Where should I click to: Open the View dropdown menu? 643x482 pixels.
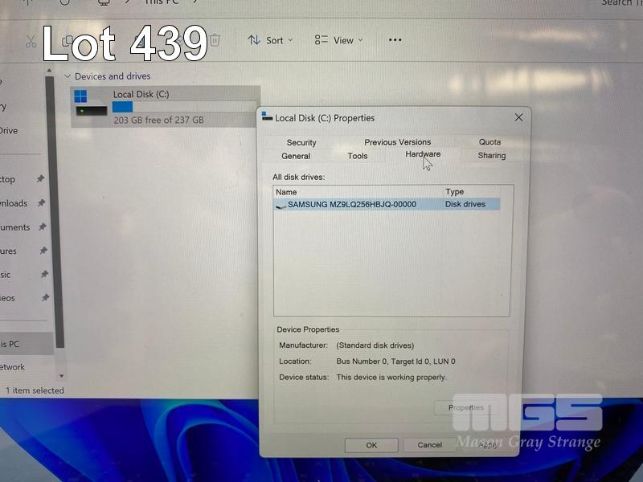[338, 40]
